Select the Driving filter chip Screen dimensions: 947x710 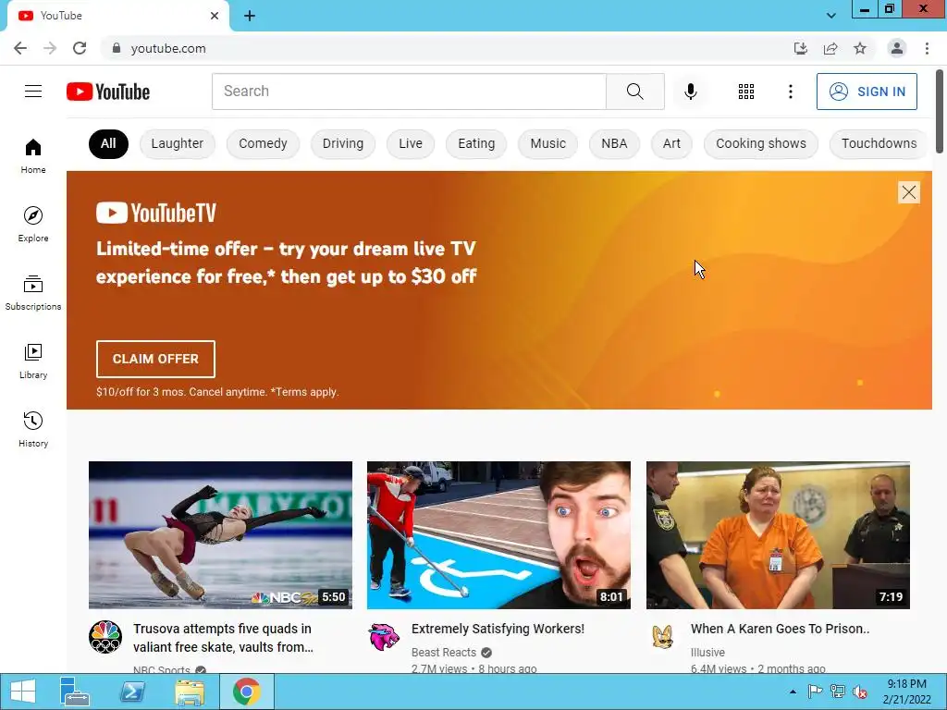coord(342,143)
